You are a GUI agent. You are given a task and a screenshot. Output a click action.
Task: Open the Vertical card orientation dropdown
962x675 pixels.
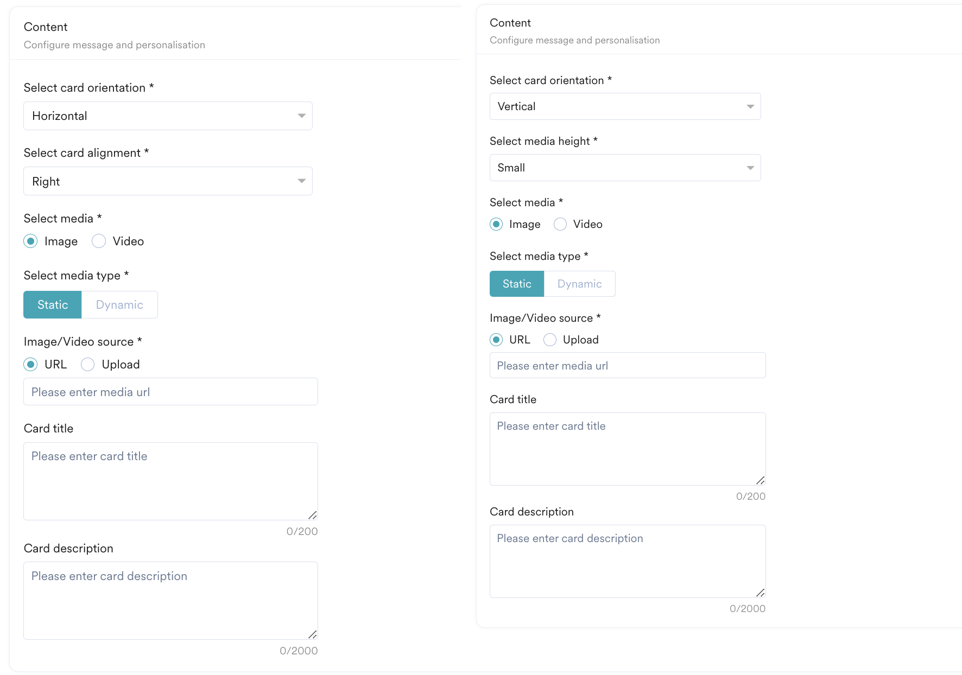pyautogui.click(x=625, y=106)
